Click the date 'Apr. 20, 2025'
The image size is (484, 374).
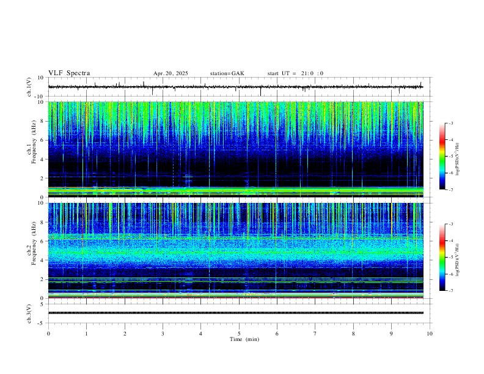(170, 73)
